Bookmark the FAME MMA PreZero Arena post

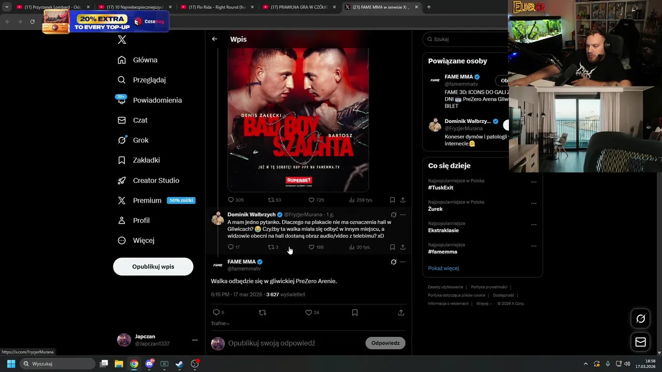[x=355, y=313]
